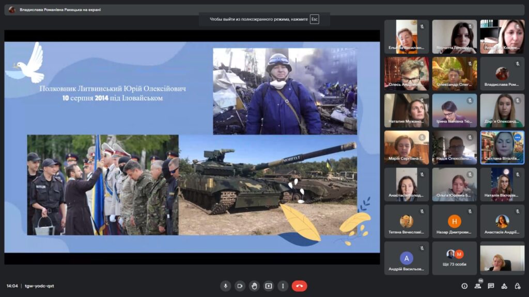The height and width of the screenshot is (297, 529).
Task: Open the activities shapes icon
Action: click(504, 286)
